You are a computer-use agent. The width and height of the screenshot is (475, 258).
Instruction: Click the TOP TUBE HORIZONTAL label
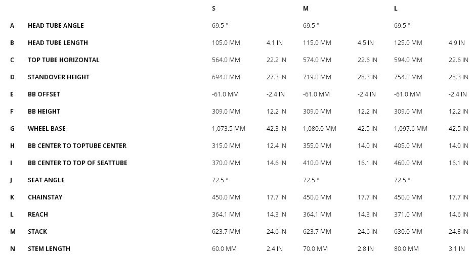[63, 60]
